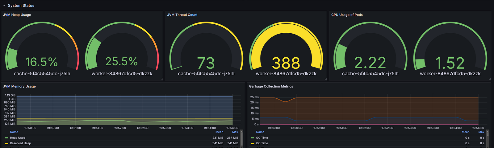Open the JVM Thread Count panel title menu
Viewport: 494px width, 148px height.
point(182,15)
